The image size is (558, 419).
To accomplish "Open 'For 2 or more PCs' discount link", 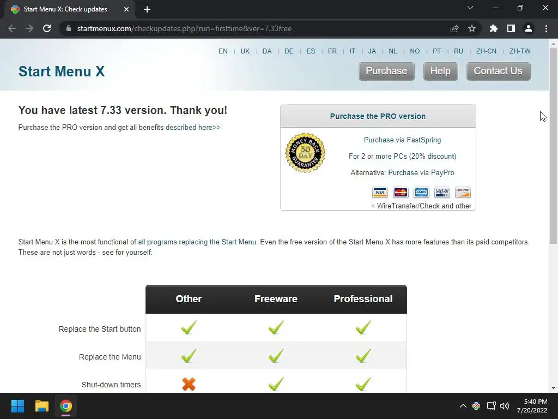I will [402, 157].
